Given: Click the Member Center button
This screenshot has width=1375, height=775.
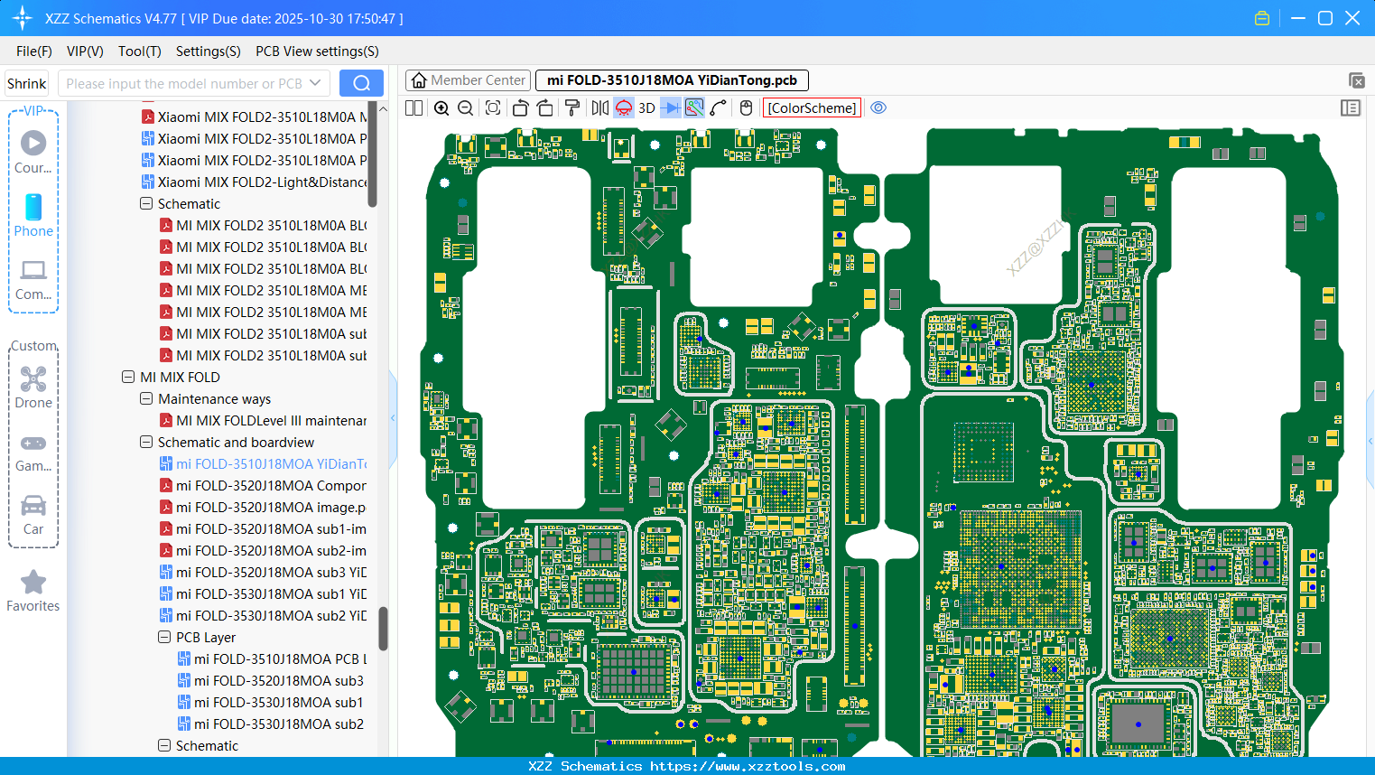Looking at the screenshot, I should (468, 79).
